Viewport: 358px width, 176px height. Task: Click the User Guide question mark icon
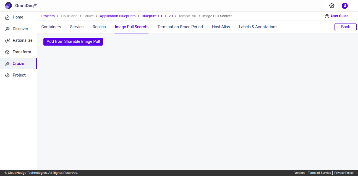pyautogui.click(x=327, y=16)
